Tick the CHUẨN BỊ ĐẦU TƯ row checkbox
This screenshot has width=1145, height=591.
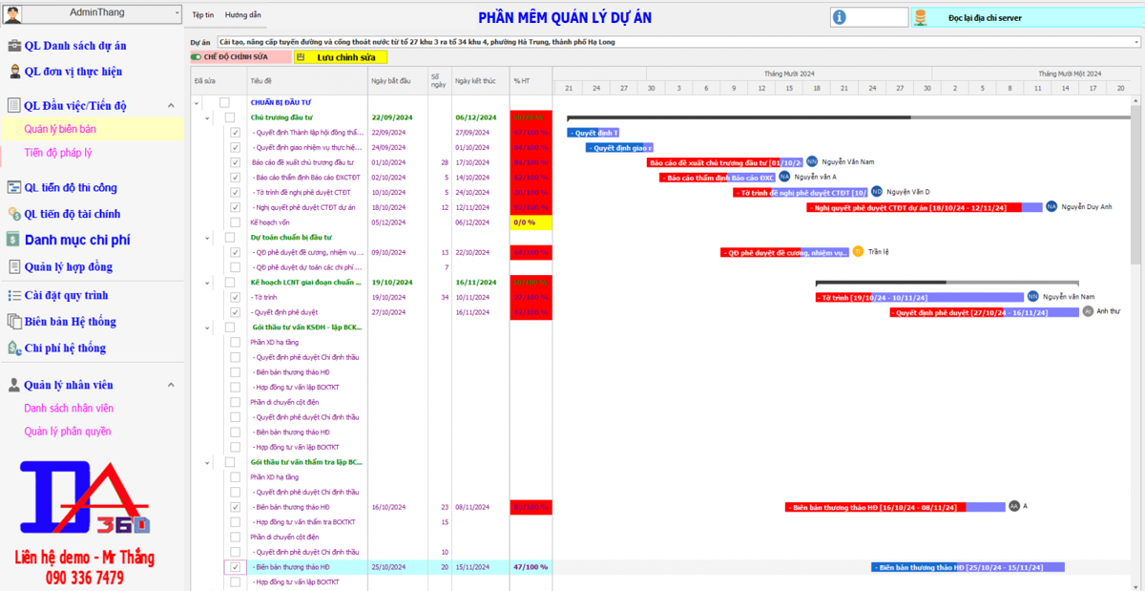pos(225,102)
